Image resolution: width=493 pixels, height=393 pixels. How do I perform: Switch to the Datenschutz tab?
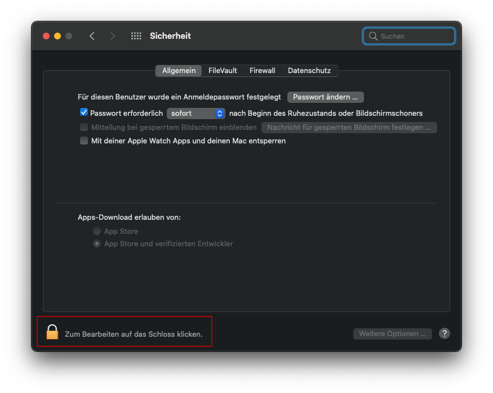point(309,70)
